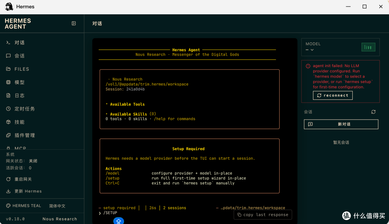Click the cube icon beside 技能
This screenshot has width=389, height=224.
click(x=8, y=122)
